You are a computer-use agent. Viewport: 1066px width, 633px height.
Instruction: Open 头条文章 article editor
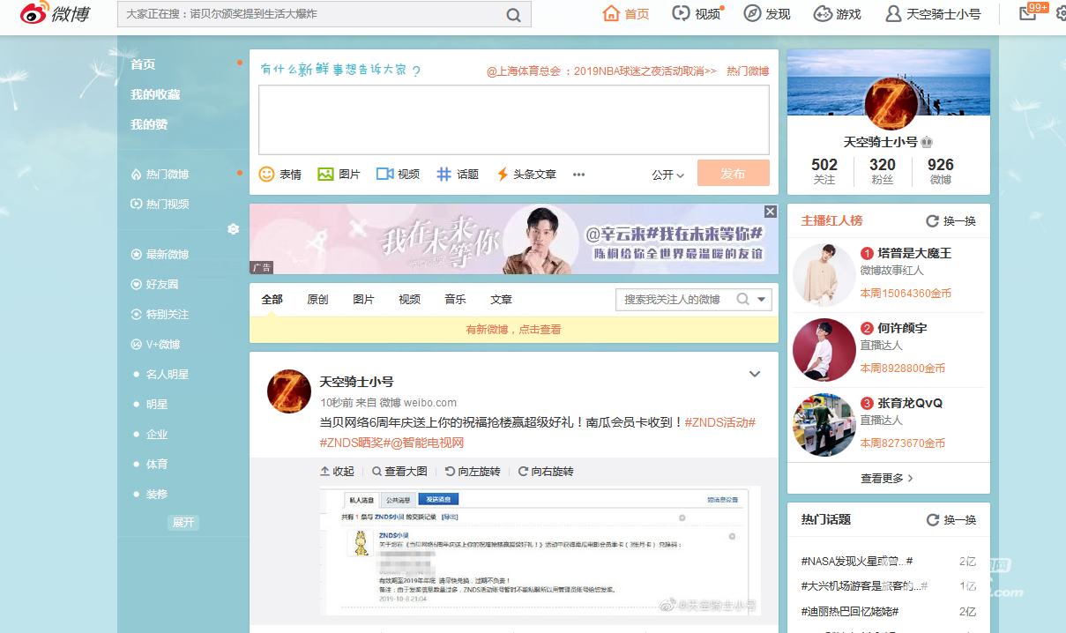tap(526, 175)
